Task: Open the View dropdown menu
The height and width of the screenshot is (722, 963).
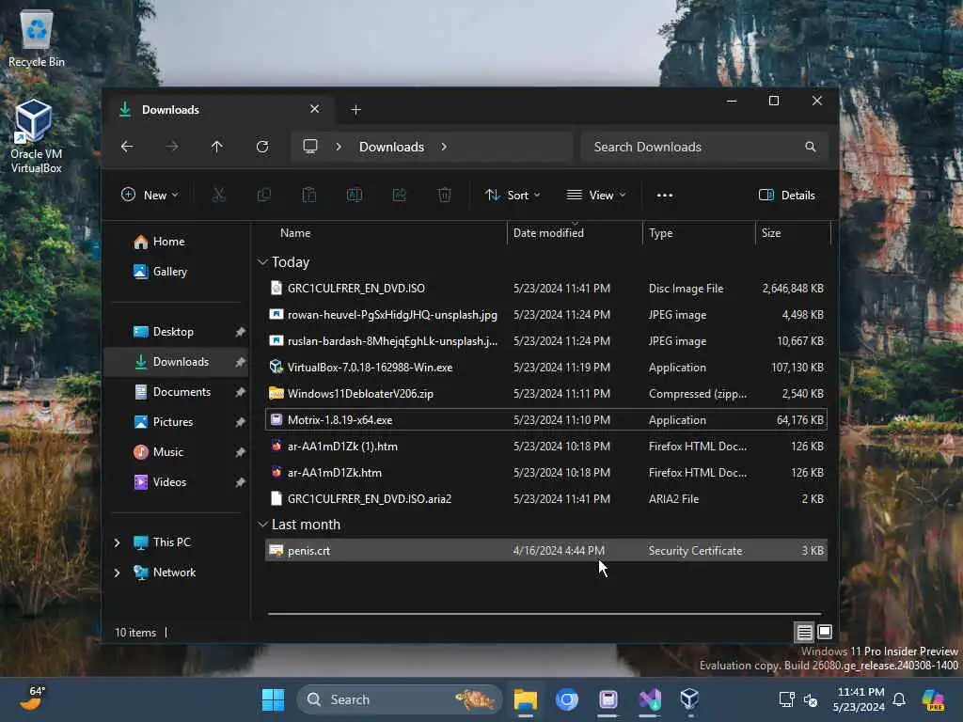Action: click(x=595, y=196)
